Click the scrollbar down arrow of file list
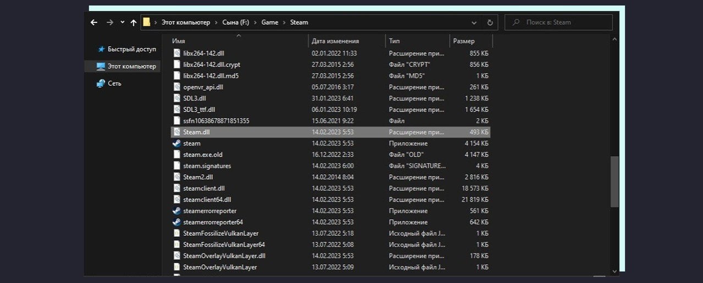 615,271
